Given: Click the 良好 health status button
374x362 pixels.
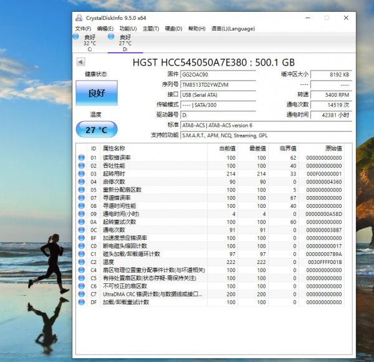Looking at the screenshot, I should [97, 93].
